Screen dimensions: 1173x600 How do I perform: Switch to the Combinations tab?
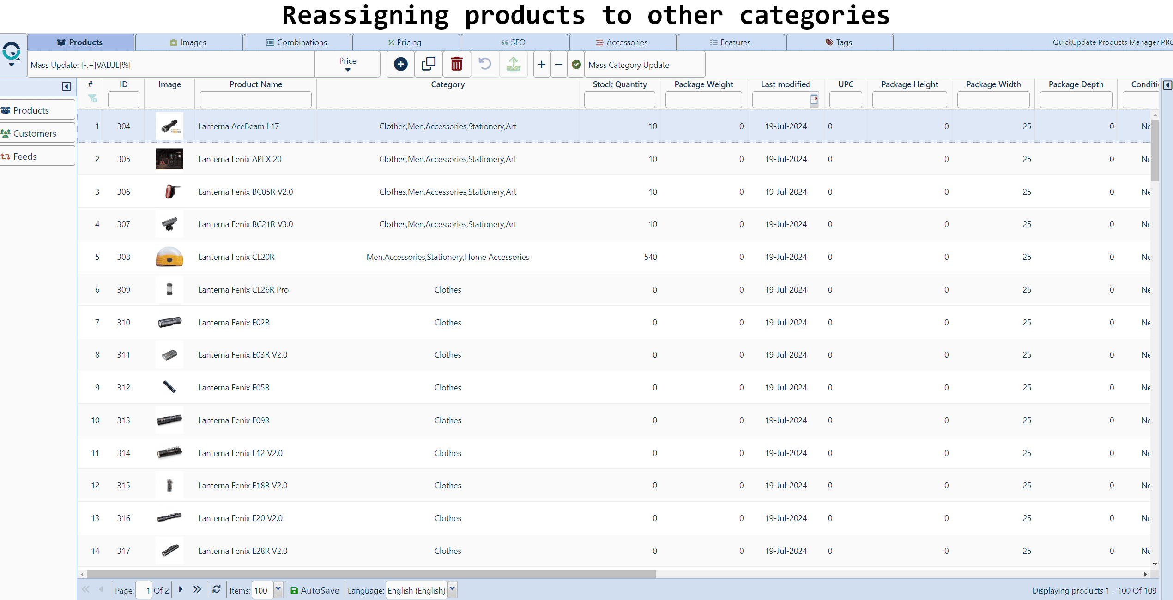[x=297, y=42]
